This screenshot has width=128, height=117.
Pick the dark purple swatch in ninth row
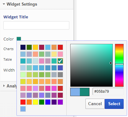point(54,102)
